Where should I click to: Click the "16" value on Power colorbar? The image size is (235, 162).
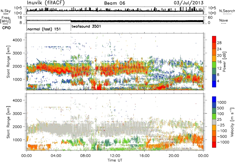point(219,62)
